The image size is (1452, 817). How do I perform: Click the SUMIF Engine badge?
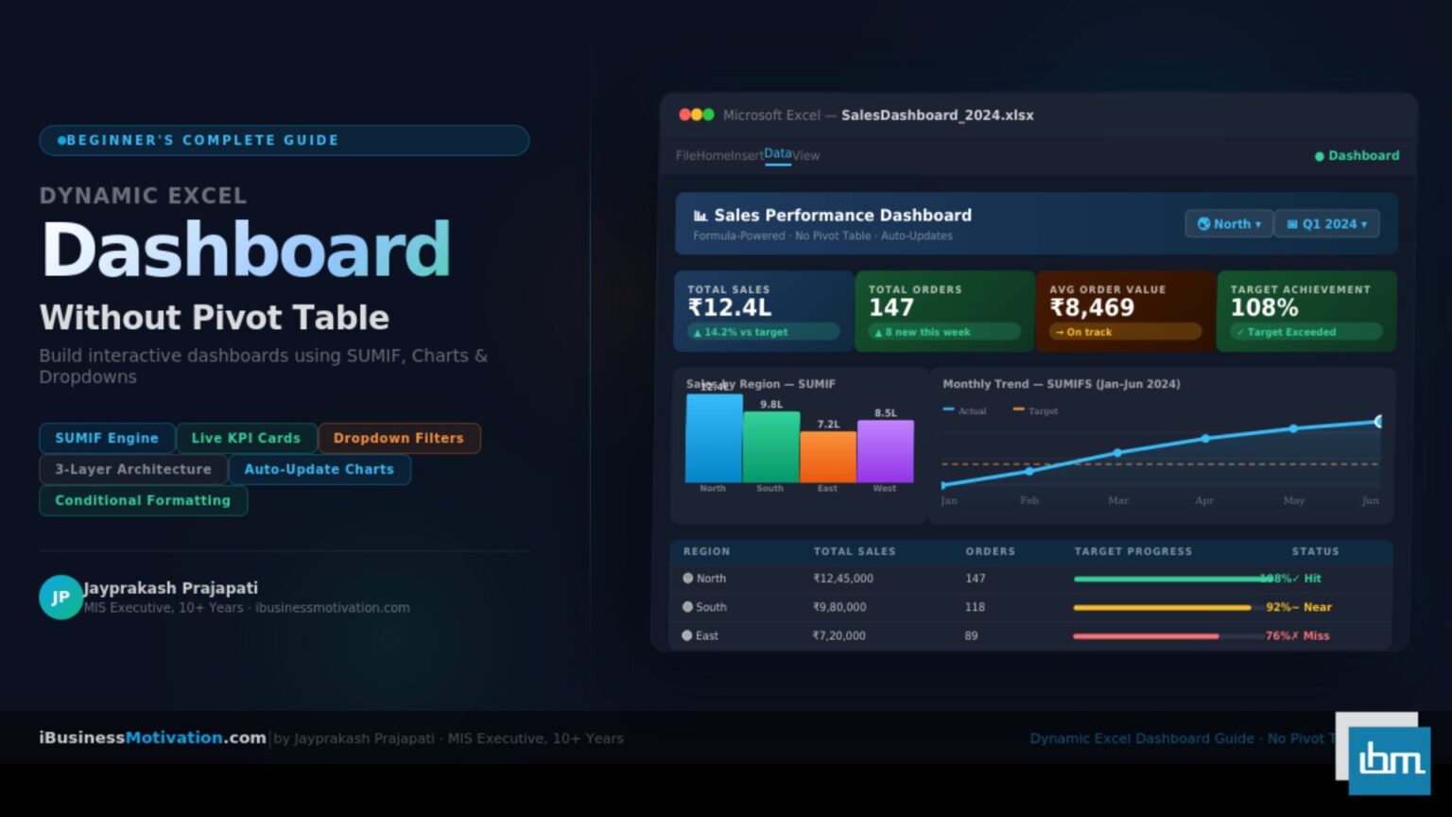106,438
